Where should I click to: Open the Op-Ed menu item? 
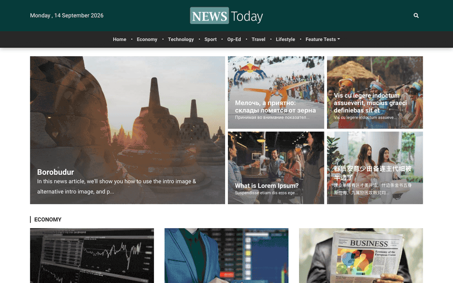[234, 39]
